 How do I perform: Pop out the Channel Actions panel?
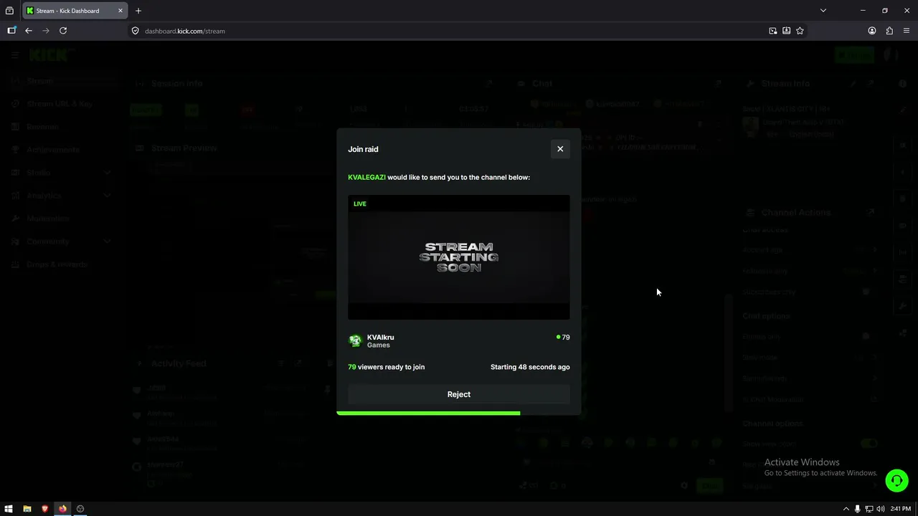870,213
